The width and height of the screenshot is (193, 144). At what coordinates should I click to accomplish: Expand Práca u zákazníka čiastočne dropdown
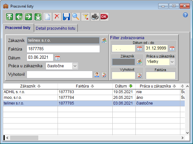pos(75,66)
